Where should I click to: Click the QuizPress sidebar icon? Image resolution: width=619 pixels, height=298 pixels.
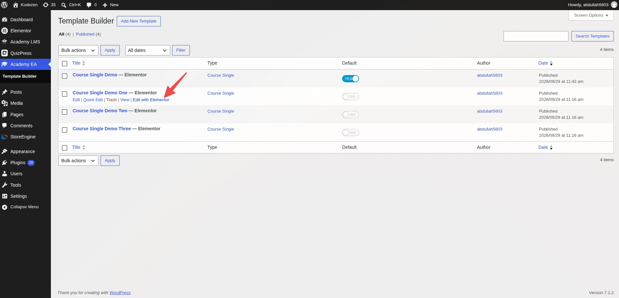pos(5,53)
